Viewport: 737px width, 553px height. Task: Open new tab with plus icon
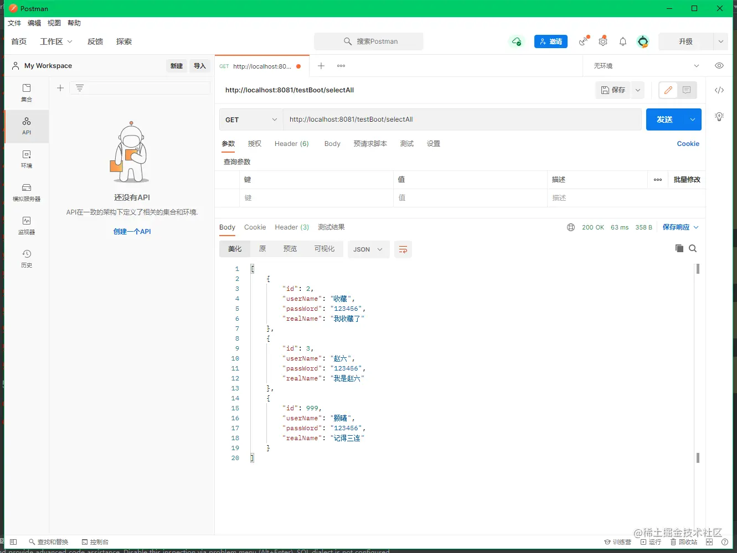(x=321, y=66)
